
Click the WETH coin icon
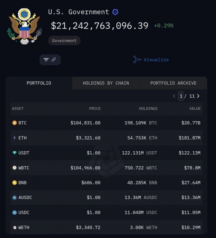point(14,227)
